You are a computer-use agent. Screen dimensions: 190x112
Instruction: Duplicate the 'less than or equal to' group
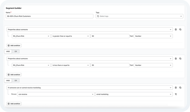click(180, 59)
